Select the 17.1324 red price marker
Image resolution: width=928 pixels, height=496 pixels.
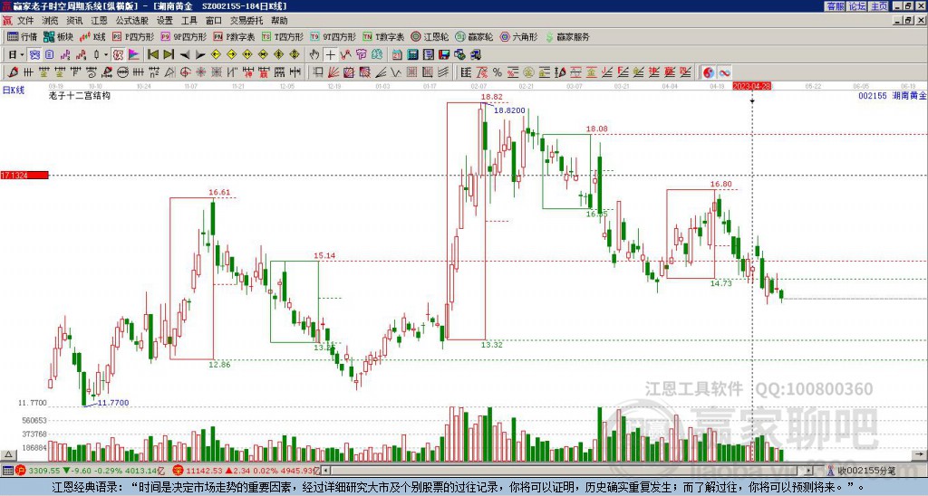[24, 176]
